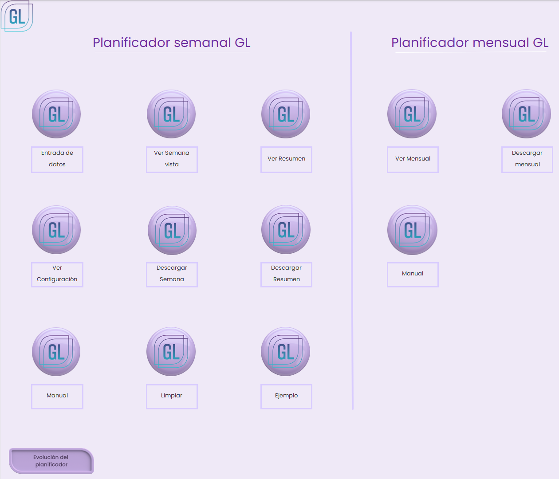
Task: Click the GL icon above Descargar Semana
Action: 172,230
